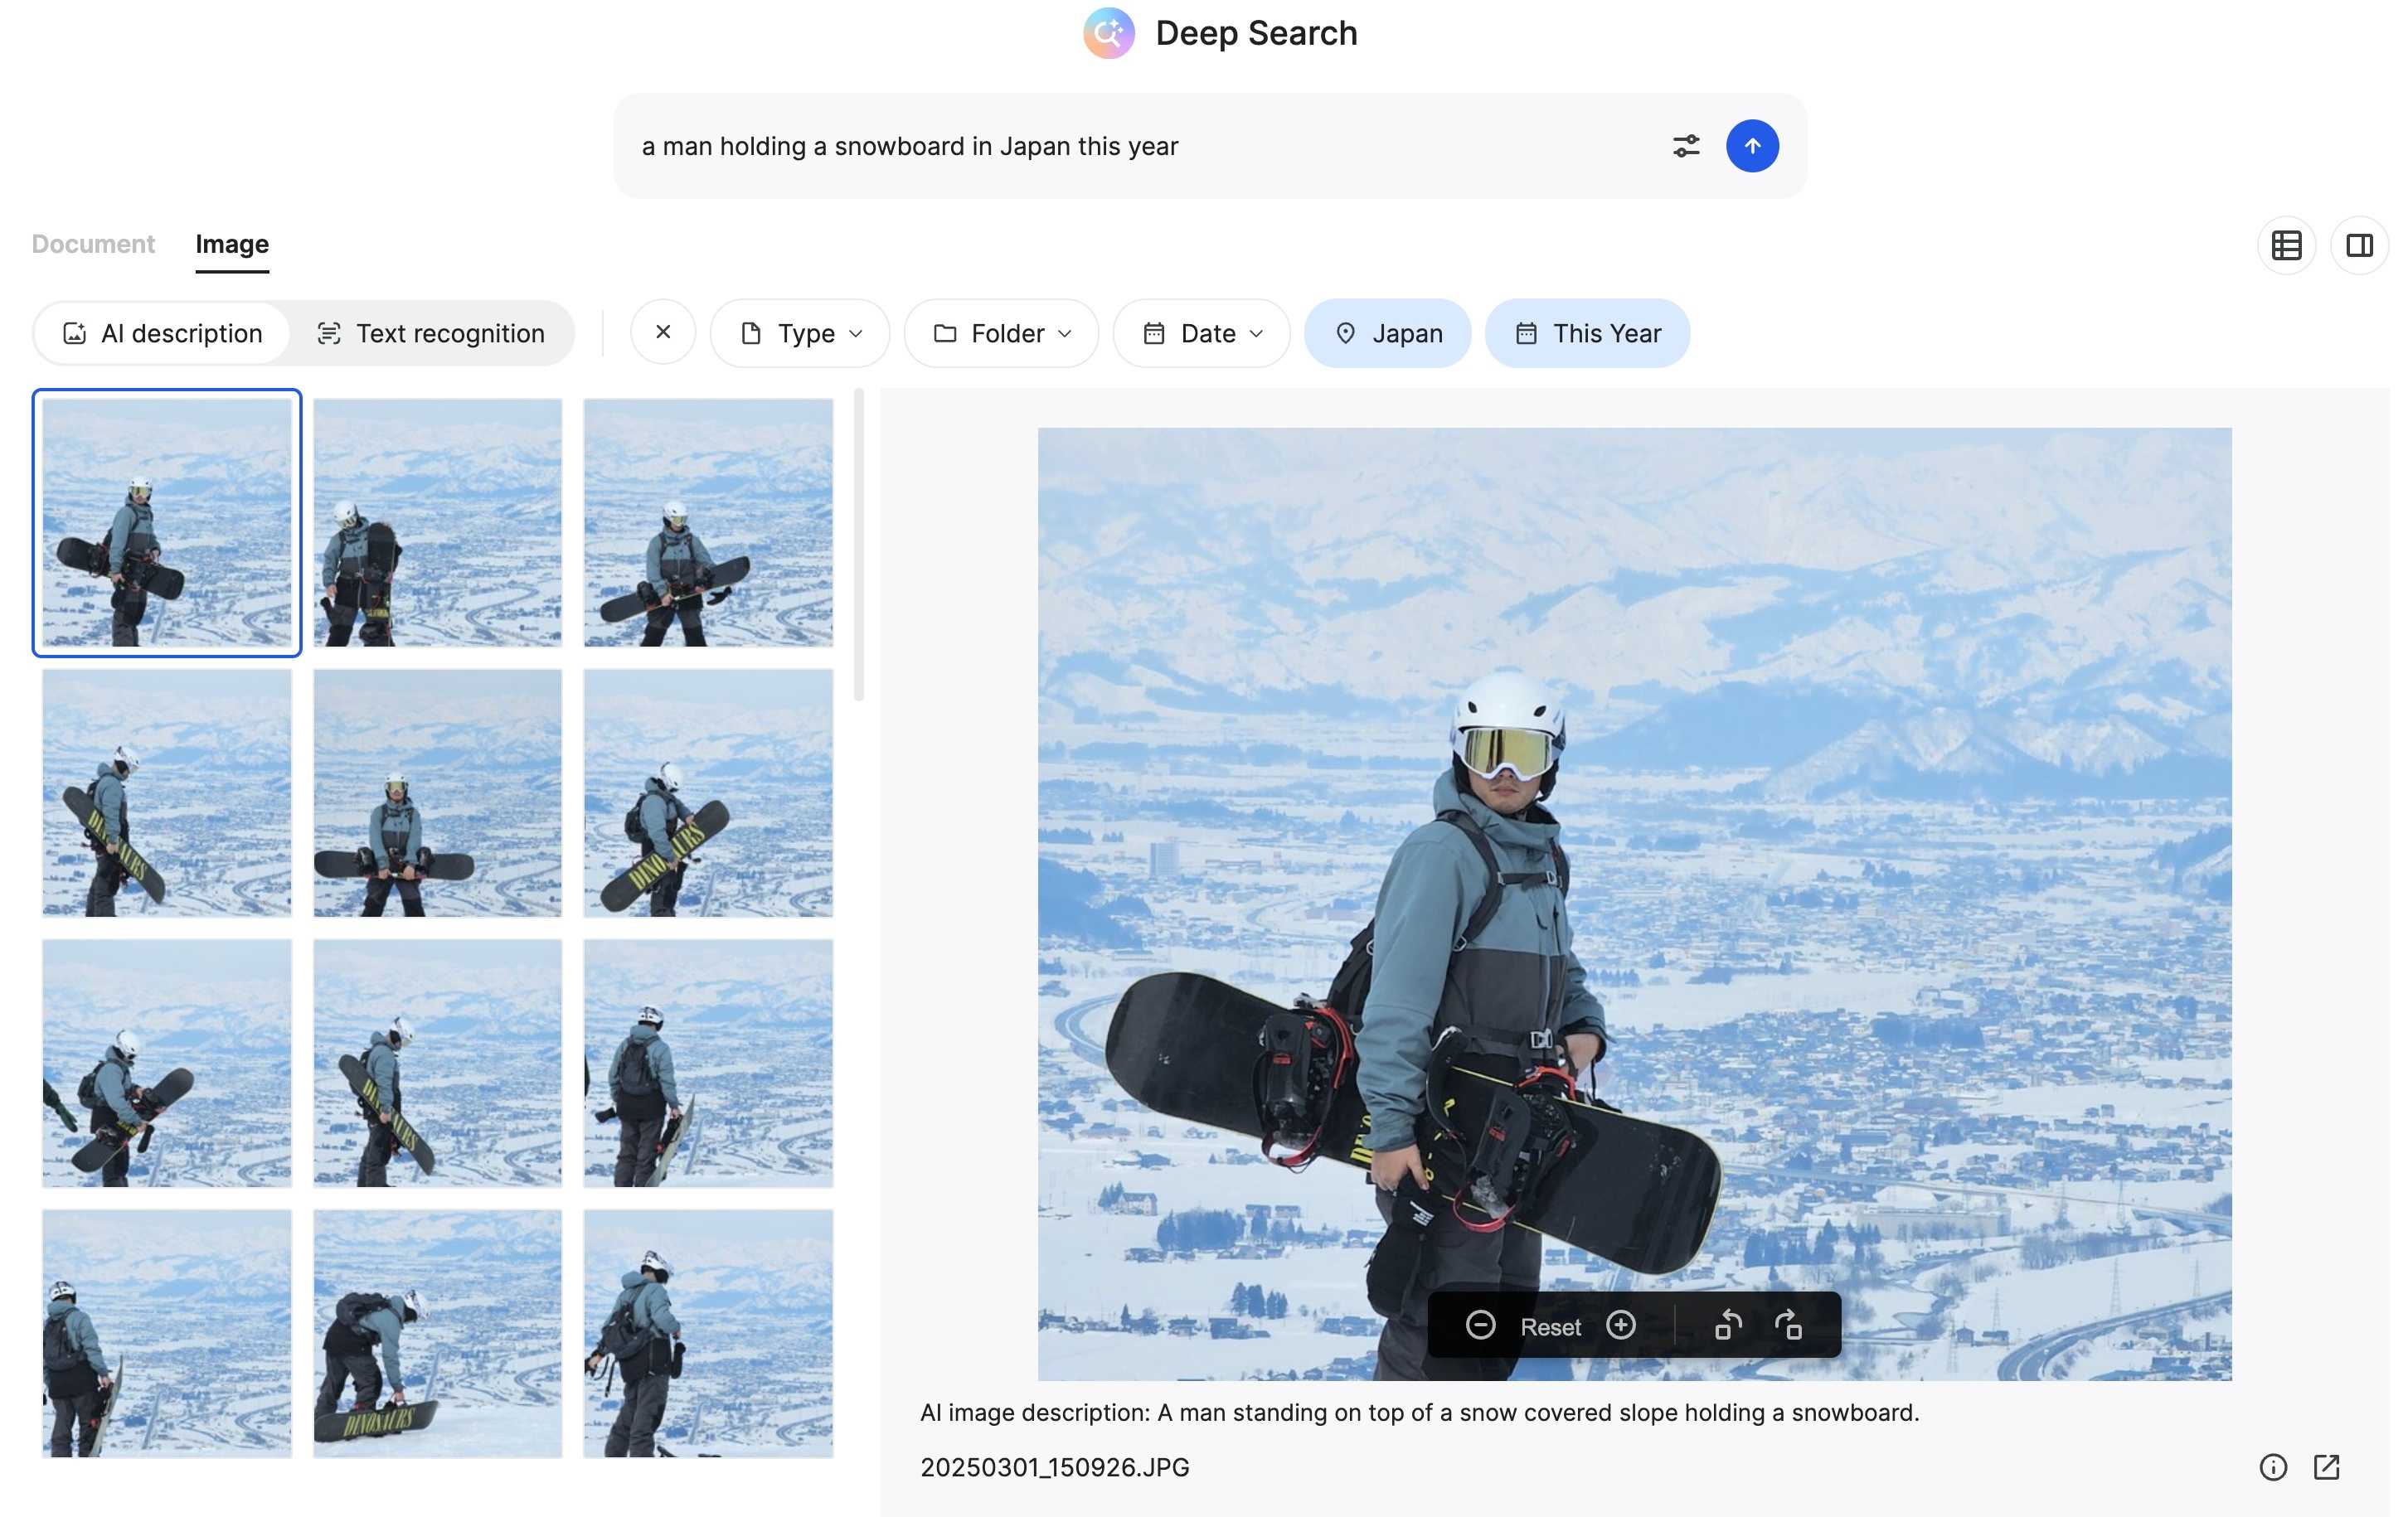Rotate the preview image clockwise
This screenshot has height=1517, width=2408.
[x=1789, y=1324]
